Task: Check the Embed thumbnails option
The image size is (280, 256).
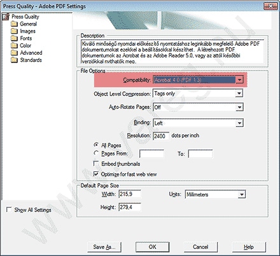Action: click(96, 164)
